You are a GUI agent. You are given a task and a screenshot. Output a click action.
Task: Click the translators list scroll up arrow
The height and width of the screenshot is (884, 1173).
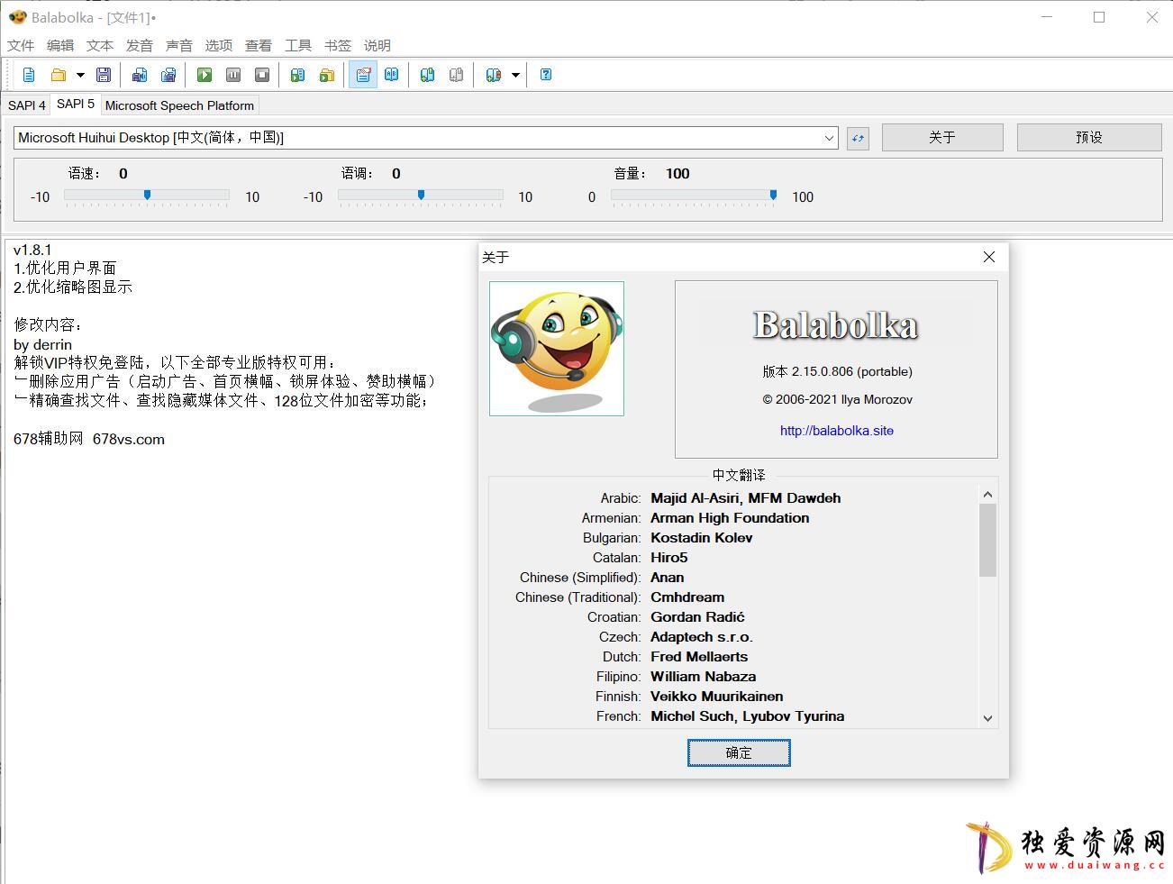(x=987, y=495)
